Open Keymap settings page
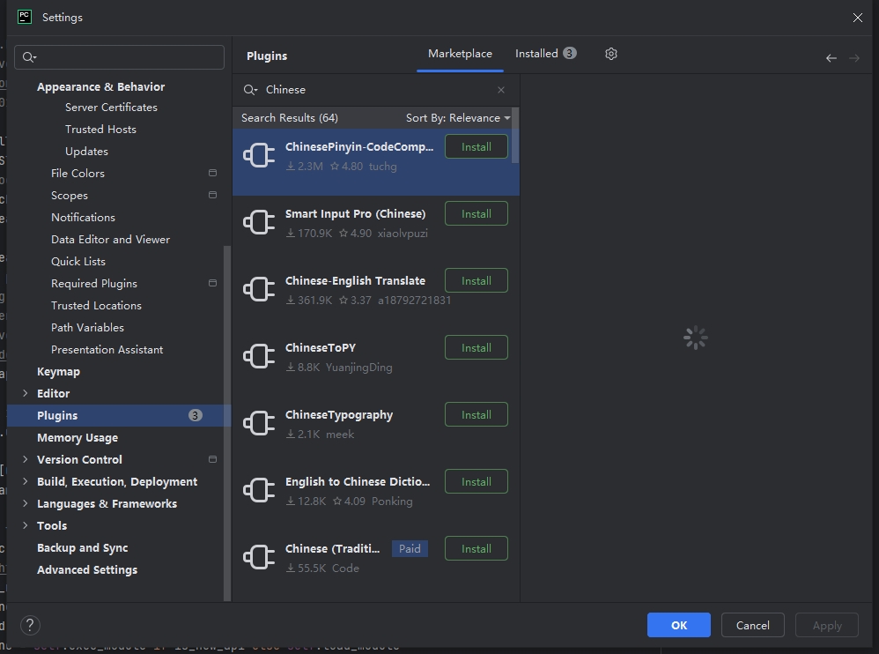The image size is (879, 654). coord(58,371)
